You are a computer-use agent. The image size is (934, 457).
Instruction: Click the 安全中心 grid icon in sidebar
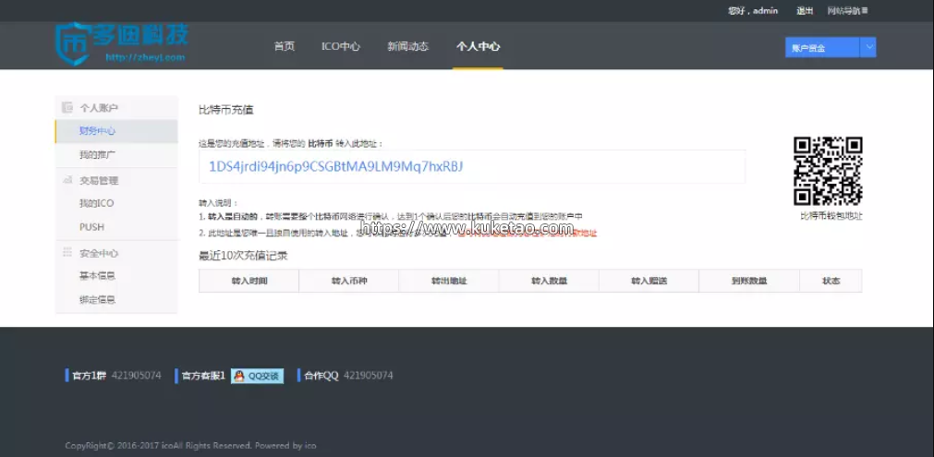pos(67,252)
